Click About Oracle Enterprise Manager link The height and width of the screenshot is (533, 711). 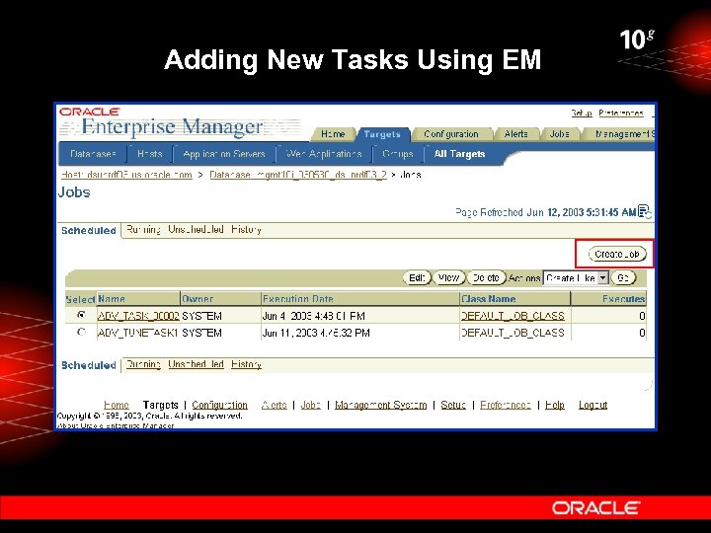[116, 425]
